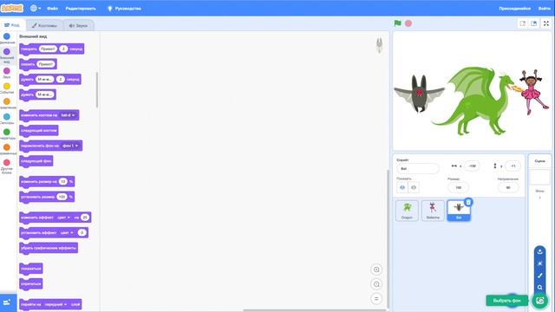Viewport: 555px width, 312px height.
Task: Open the Файл menu
Action: point(52,9)
